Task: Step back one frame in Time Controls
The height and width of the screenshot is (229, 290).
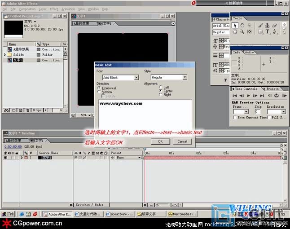Action: coord(242,96)
